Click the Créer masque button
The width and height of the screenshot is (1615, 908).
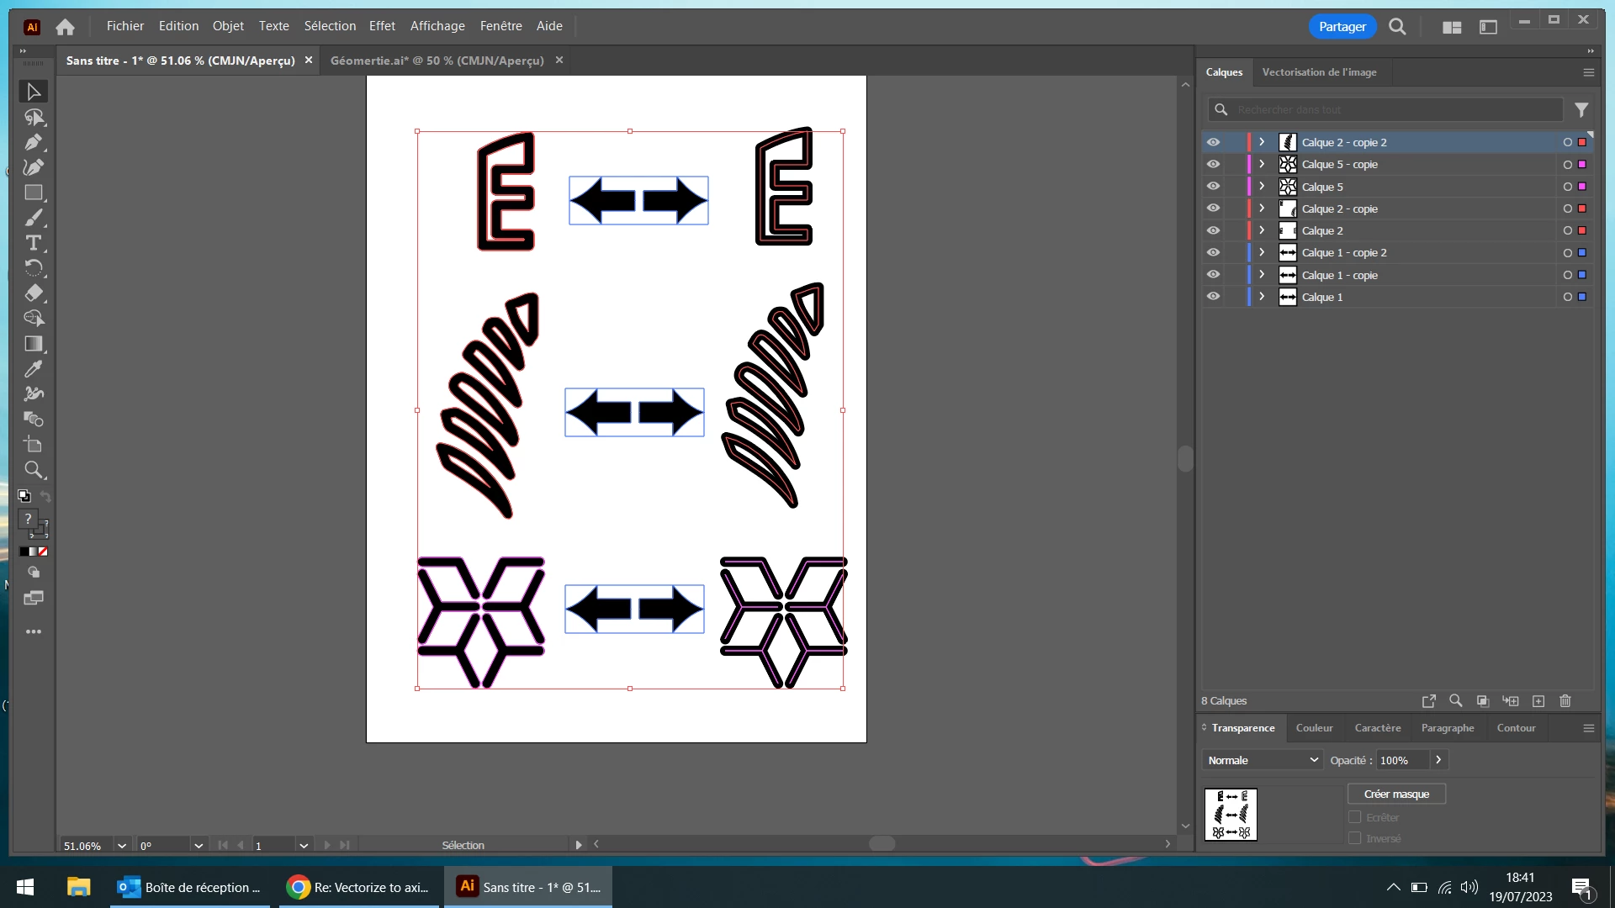(1396, 794)
